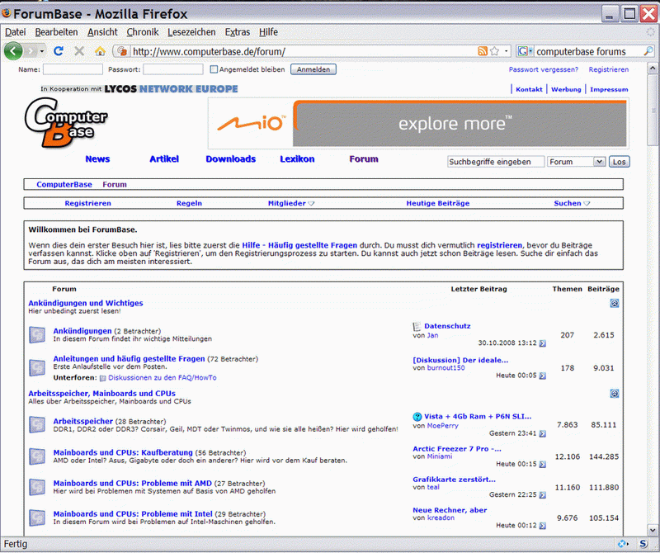Open Heutige Beiträge link
The width and height of the screenshot is (660, 553).
point(438,203)
